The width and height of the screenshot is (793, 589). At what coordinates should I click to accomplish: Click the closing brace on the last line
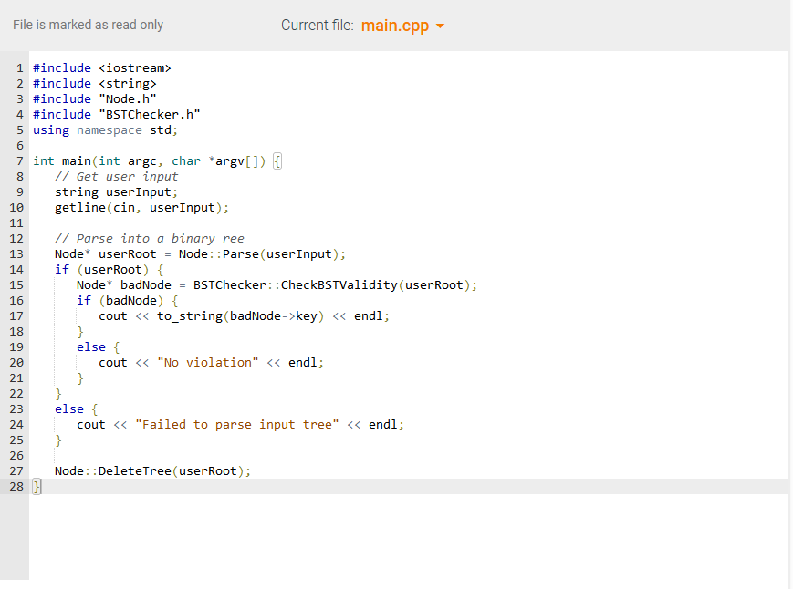35,486
